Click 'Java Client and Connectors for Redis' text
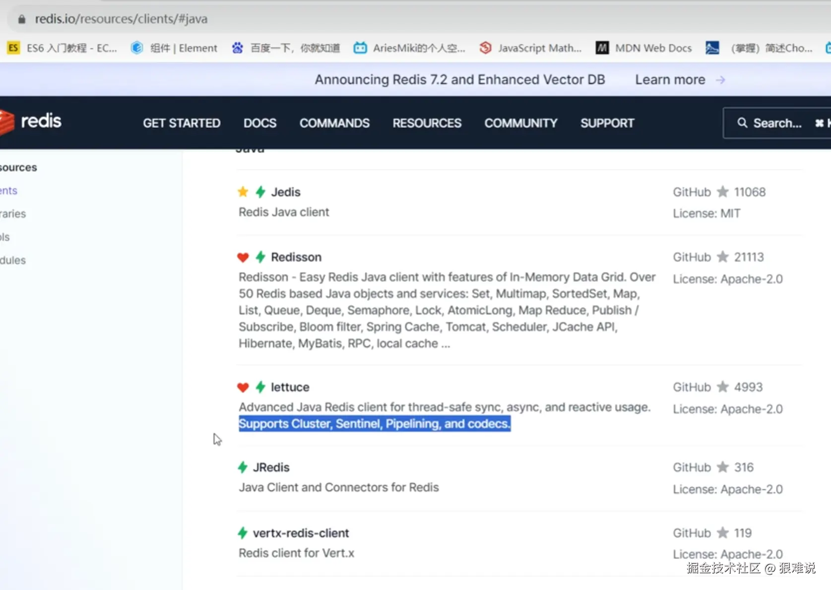831x590 pixels. [x=339, y=488]
